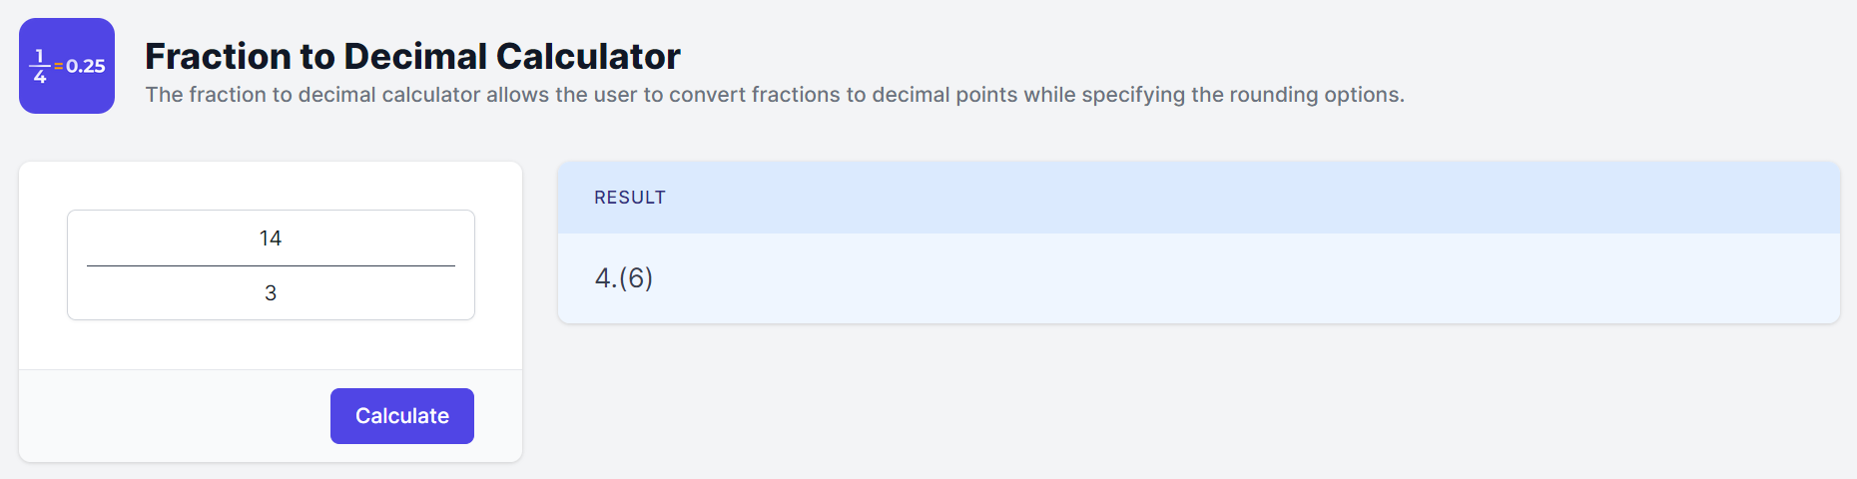Screen dimensions: 1857x479
Task: Select the result value 4.(6)
Action: point(624,277)
